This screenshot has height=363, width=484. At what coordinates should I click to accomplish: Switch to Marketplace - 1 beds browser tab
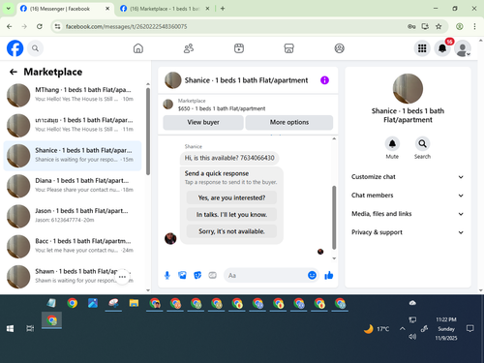coord(165,9)
